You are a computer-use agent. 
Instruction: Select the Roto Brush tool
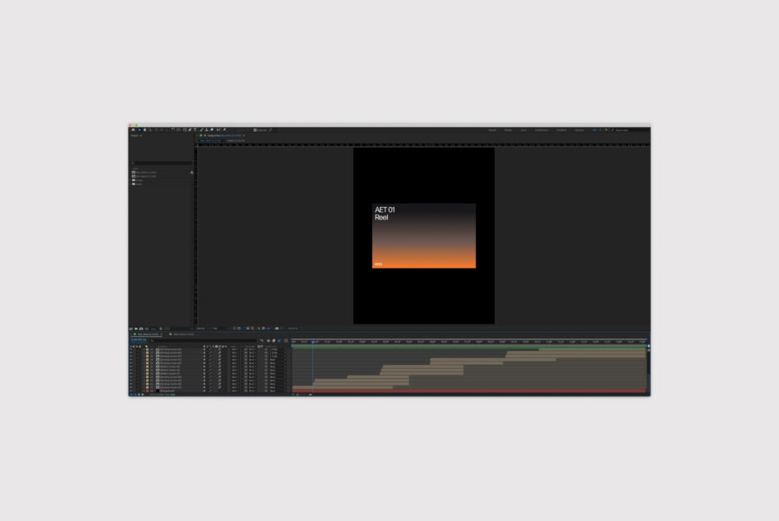coord(218,130)
